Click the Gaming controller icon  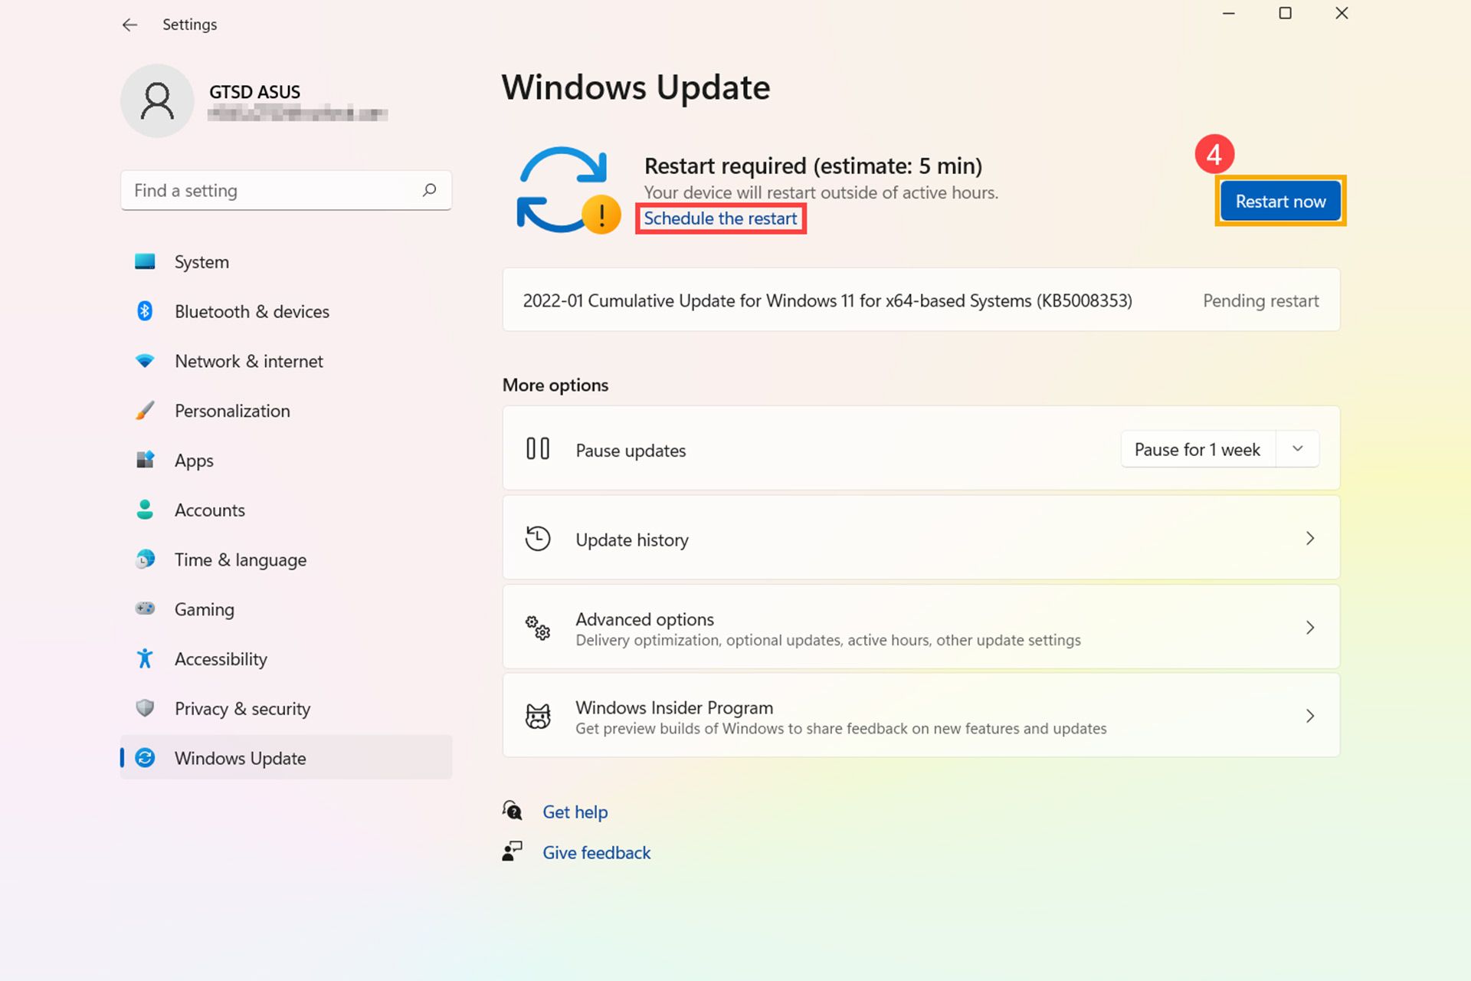coord(145,609)
